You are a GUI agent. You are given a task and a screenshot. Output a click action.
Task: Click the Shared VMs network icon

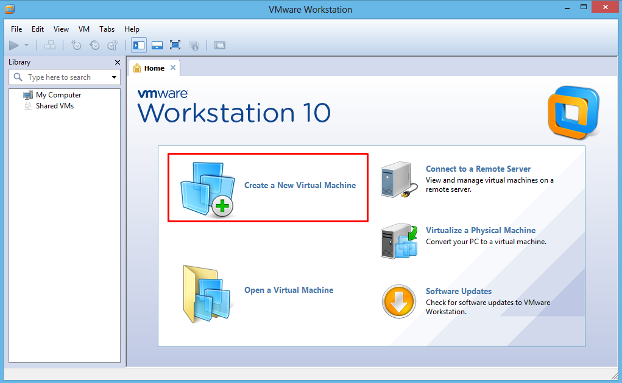pyautogui.click(x=28, y=106)
